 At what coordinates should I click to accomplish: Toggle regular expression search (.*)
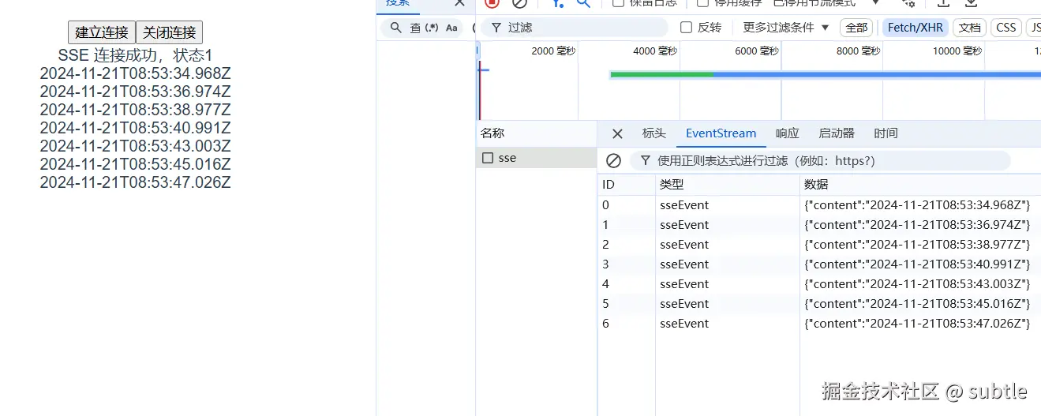pos(432,28)
